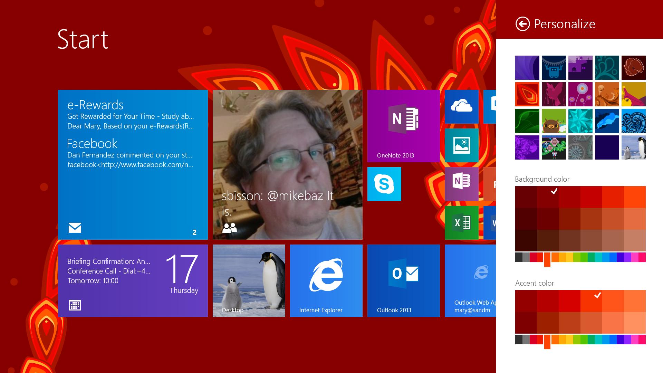Viewport: 663px width, 373px height.
Task: Click the magenta hue in accent color strip
Action: (x=635, y=339)
